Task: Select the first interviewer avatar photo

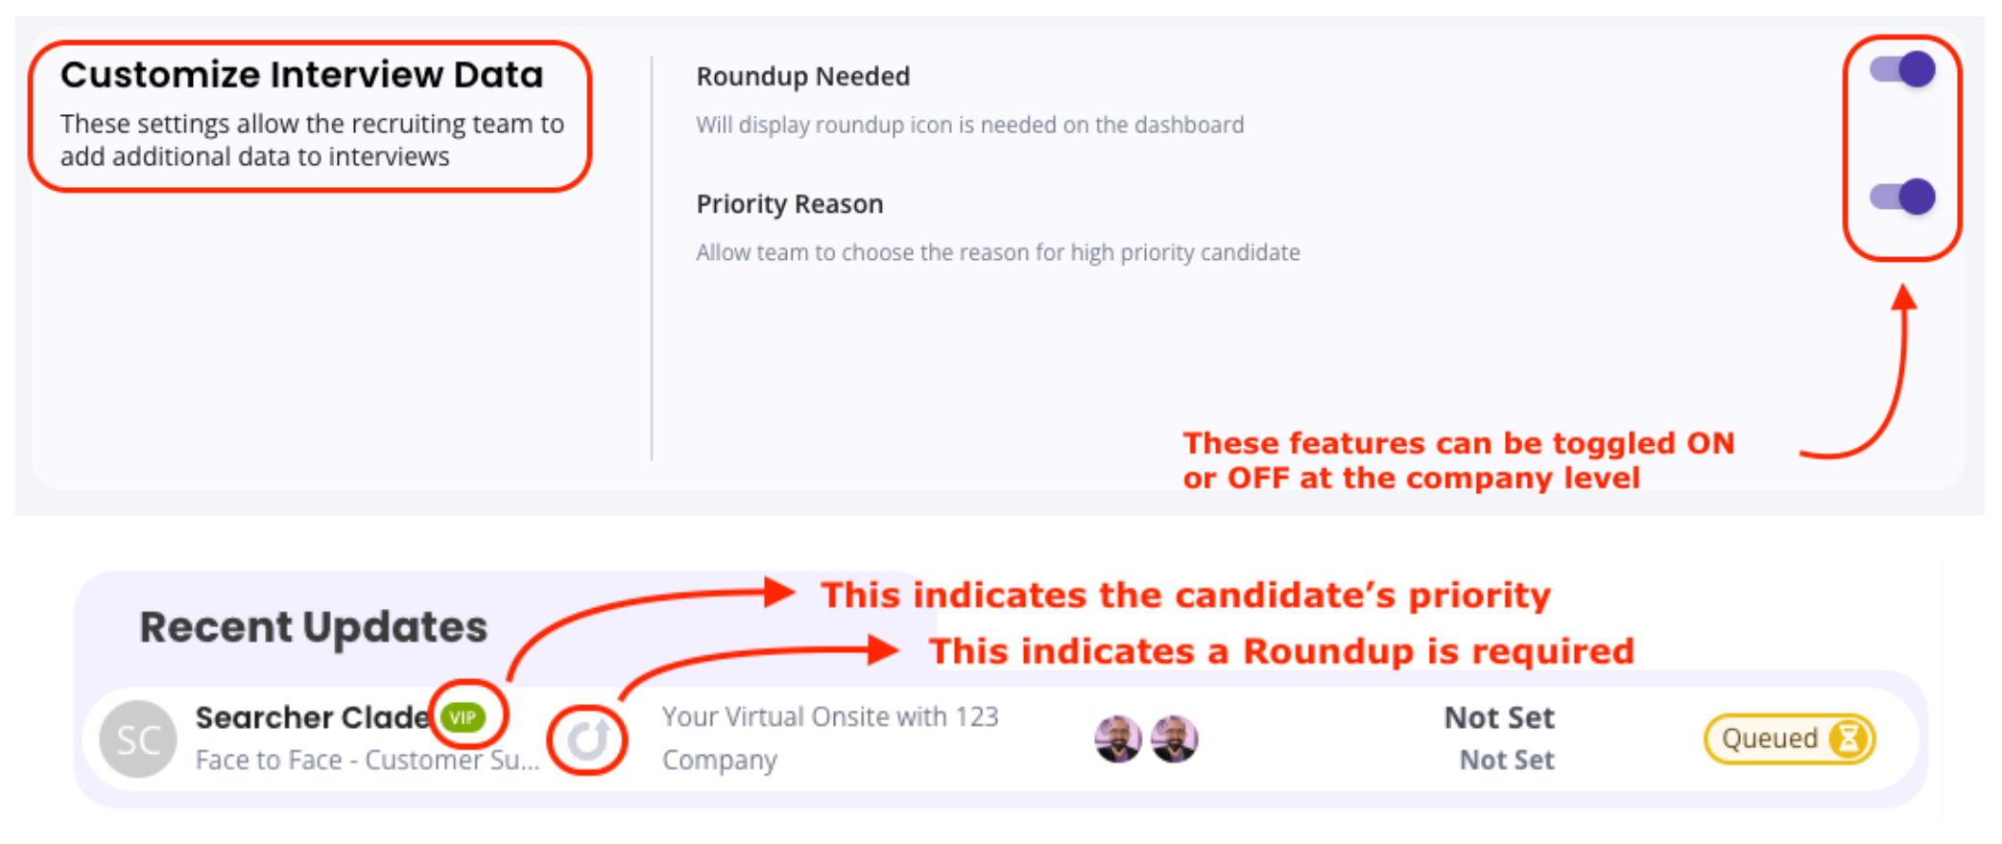Action: click(x=1118, y=739)
